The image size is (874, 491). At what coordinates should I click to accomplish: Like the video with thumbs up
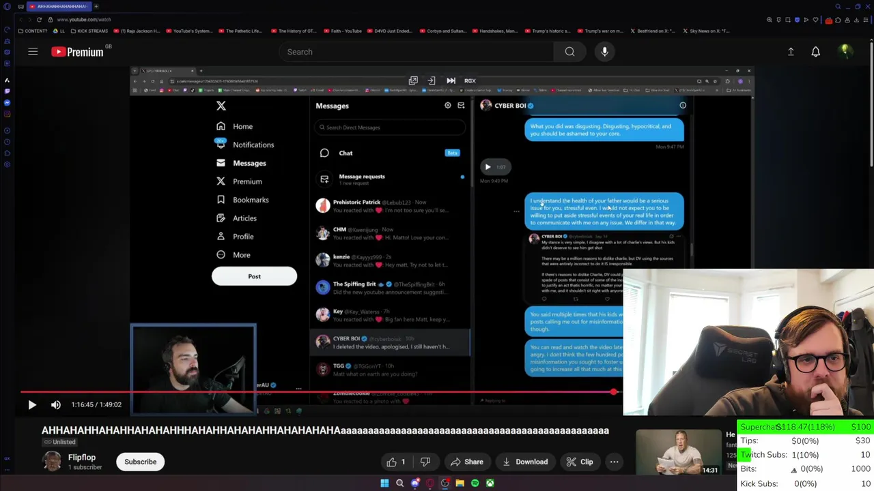point(395,462)
